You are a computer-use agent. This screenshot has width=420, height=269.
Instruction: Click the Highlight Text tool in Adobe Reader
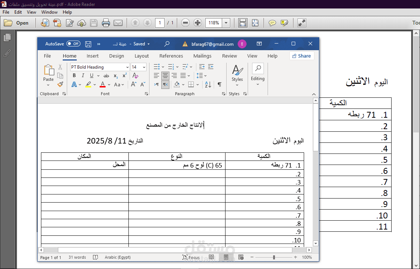point(285,23)
